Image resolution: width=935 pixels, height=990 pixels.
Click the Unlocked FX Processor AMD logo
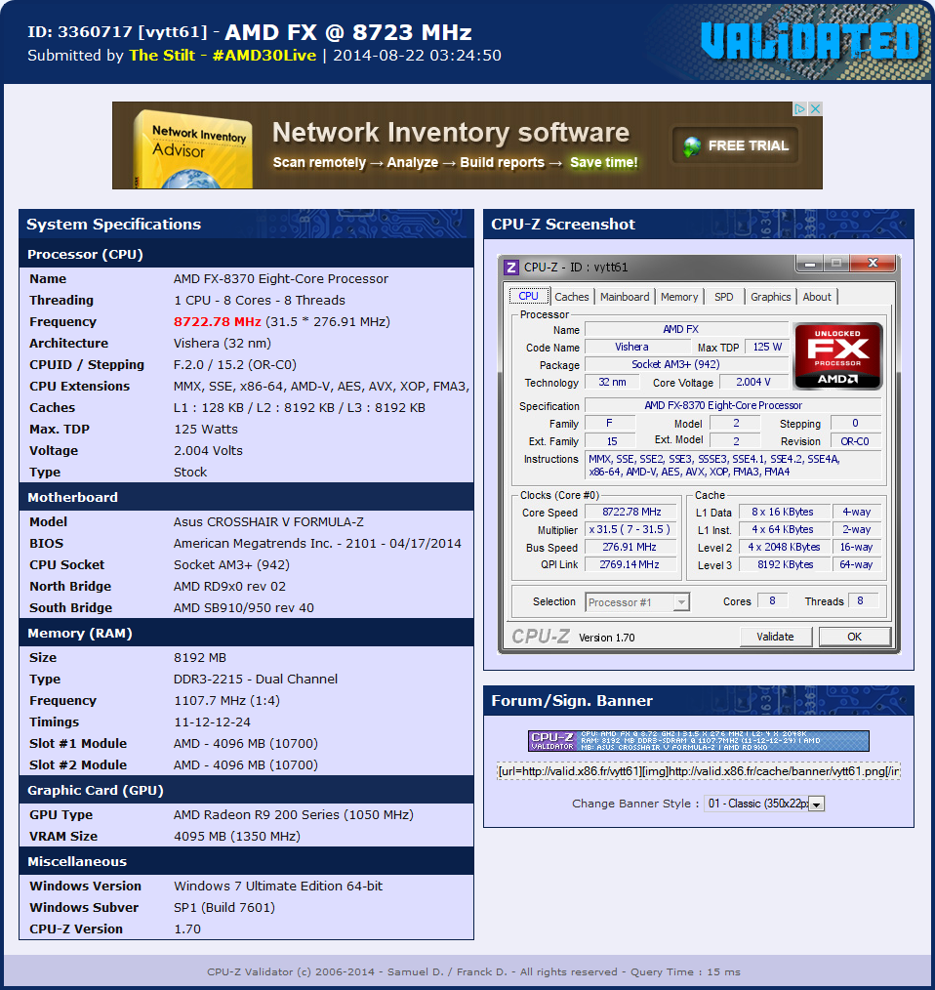point(837,356)
